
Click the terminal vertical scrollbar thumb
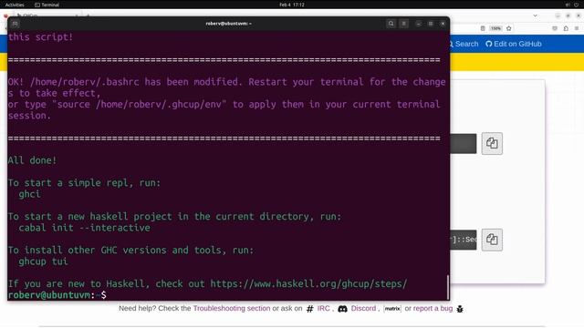click(448, 287)
